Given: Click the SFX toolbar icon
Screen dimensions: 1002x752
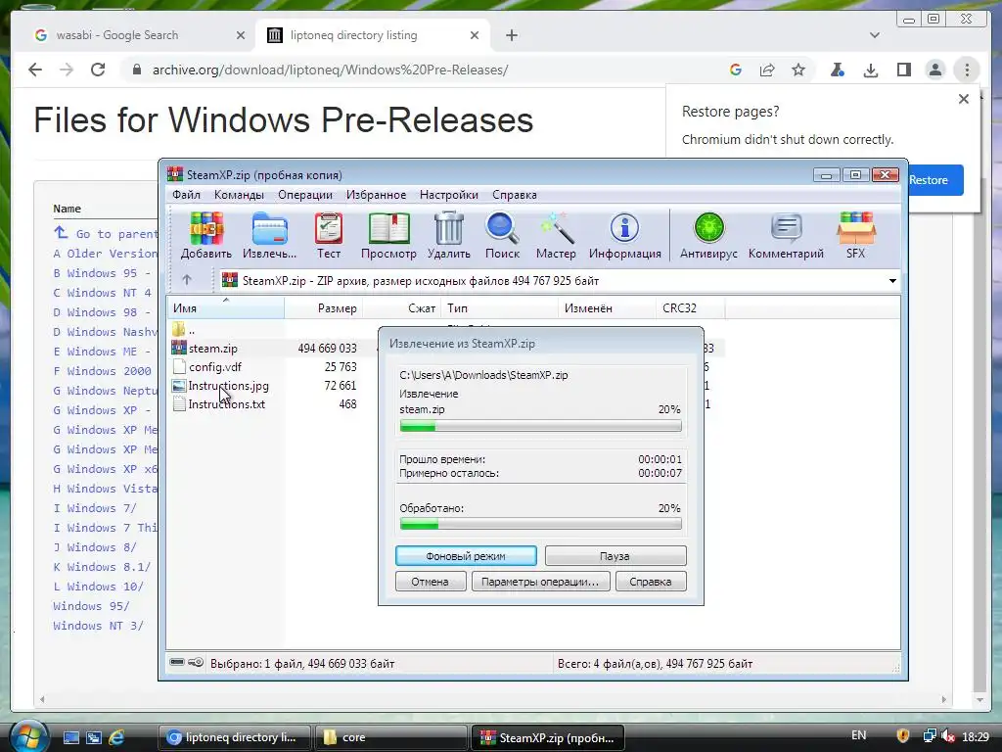Looking at the screenshot, I should (855, 235).
